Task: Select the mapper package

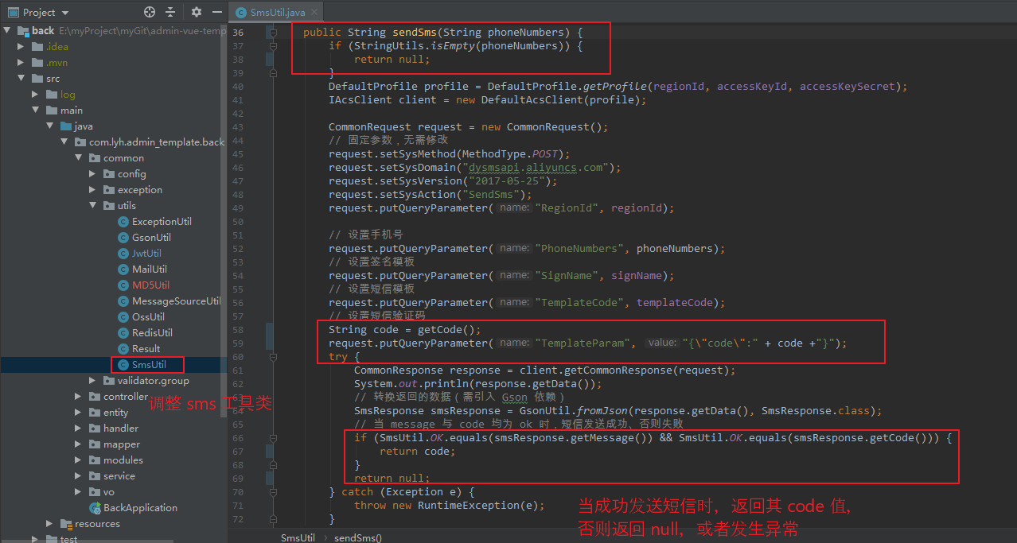Action: [121, 444]
